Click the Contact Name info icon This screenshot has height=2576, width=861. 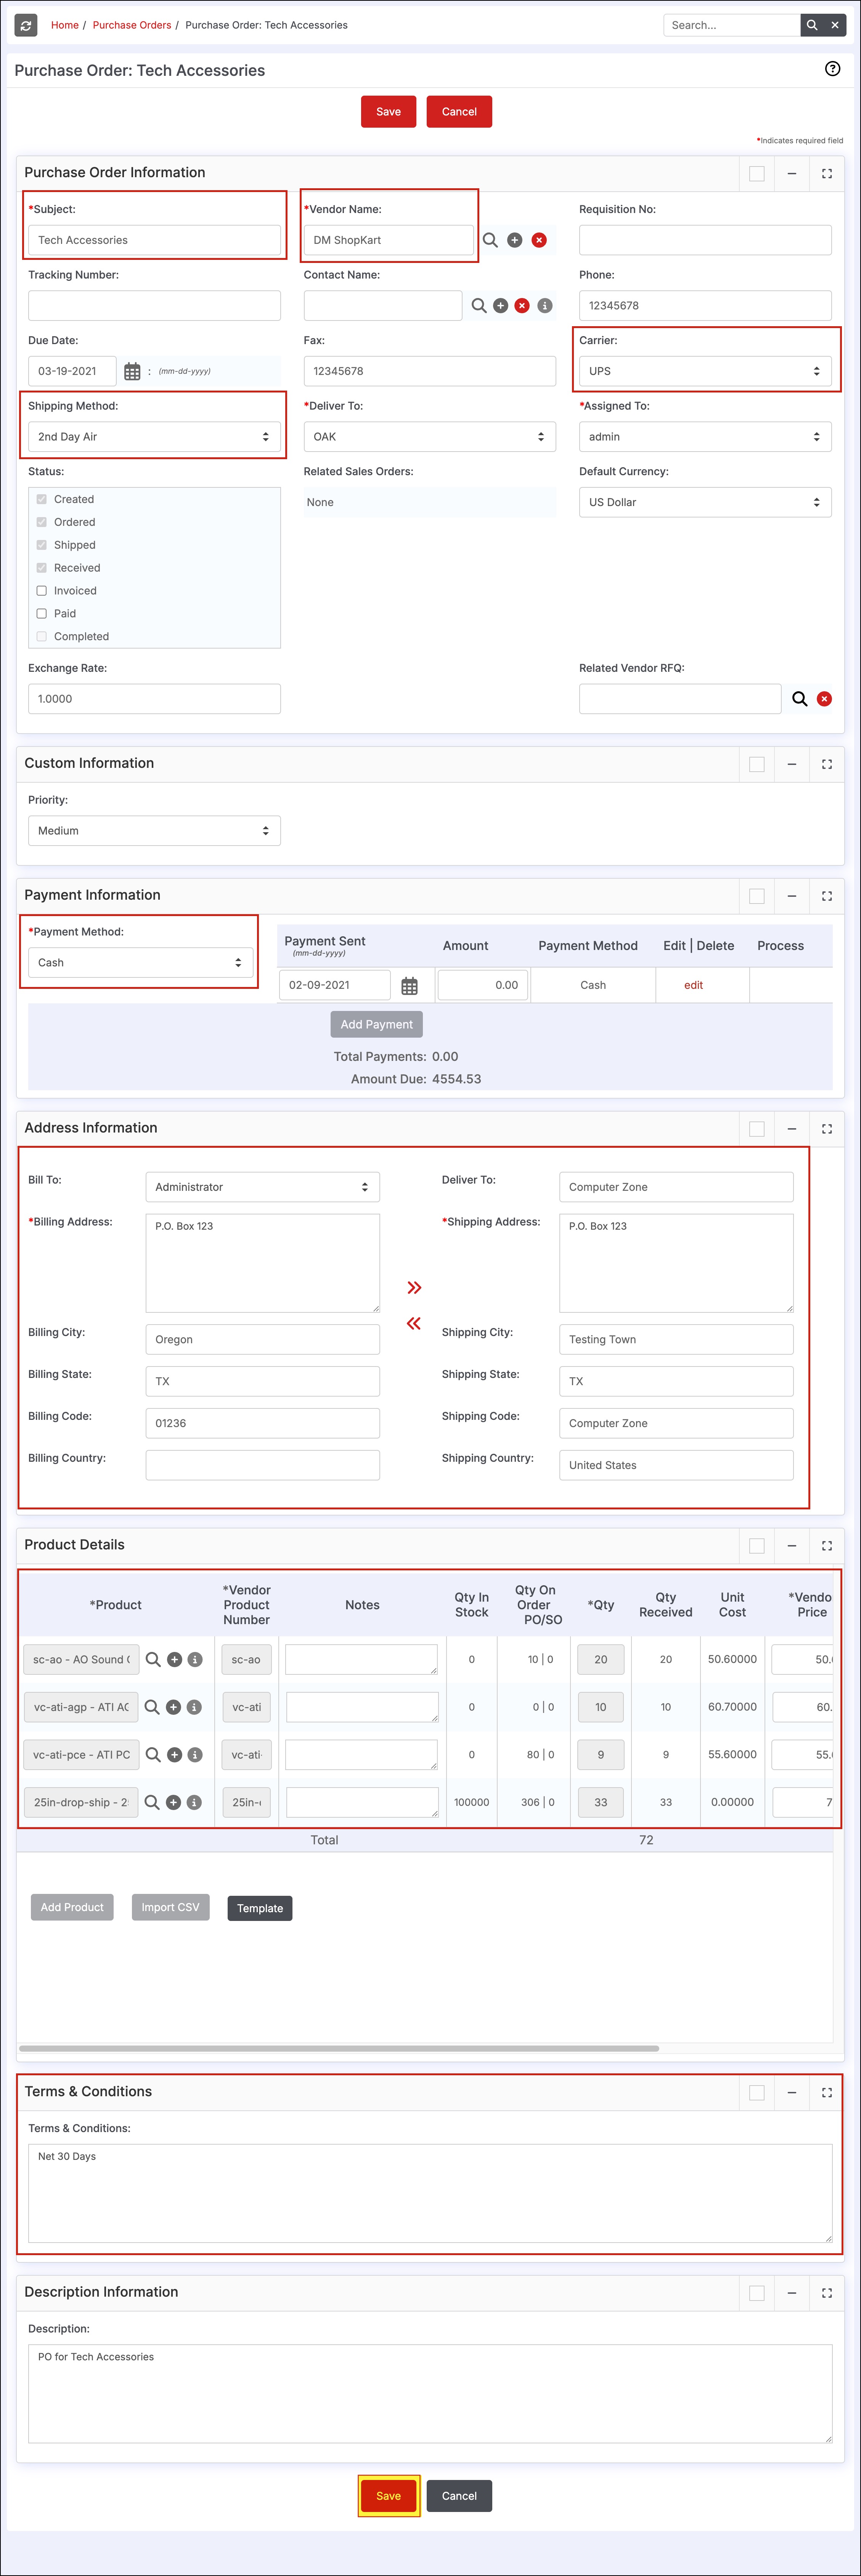coord(545,306)
